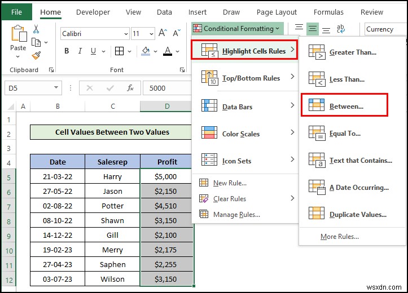Click the Wrap Text ab icon
This screenshot has width=408, height=293.
340,29
